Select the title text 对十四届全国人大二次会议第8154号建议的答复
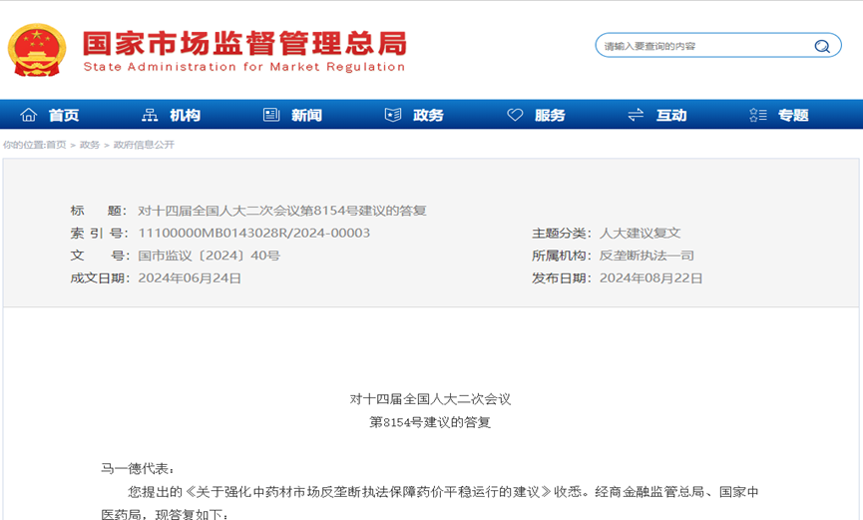The width and height of the screenshot is (863, 520). [281, 211]
